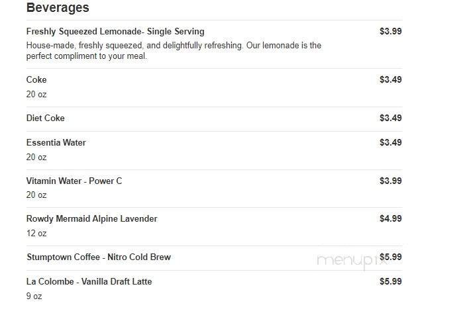
Task: Open La Colombe - Vanilla Draft Latte
Action: pyautogui.click(x=89, y=281)
